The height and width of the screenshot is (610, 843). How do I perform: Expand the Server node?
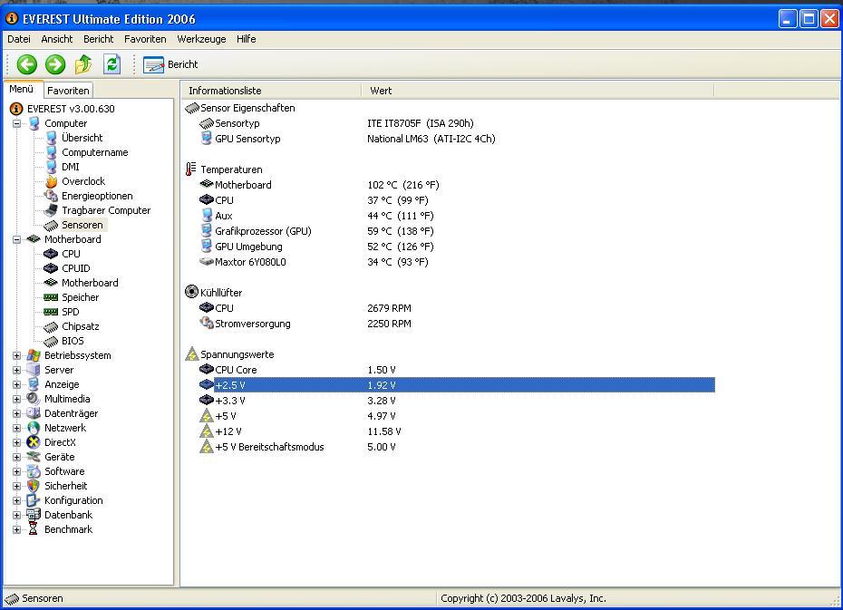[x=16, y=371]
